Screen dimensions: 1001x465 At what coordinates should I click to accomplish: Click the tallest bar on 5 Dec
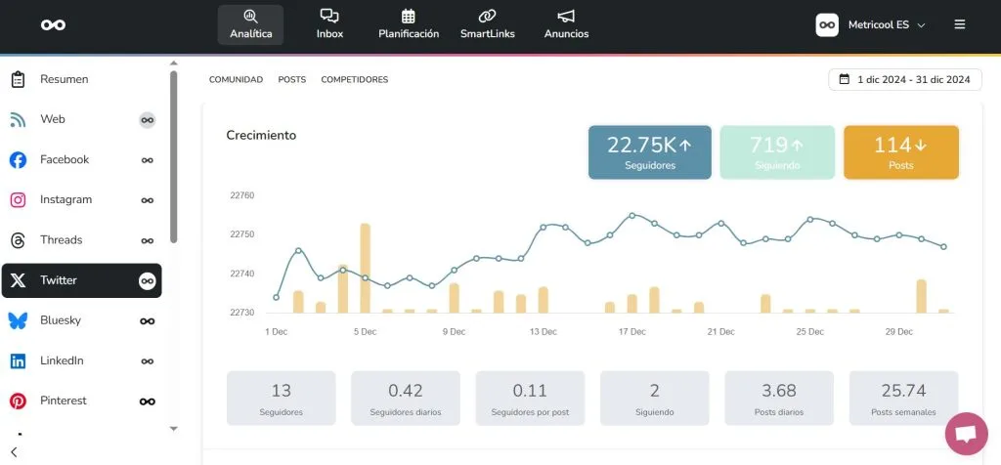click(x=365, y=268)
